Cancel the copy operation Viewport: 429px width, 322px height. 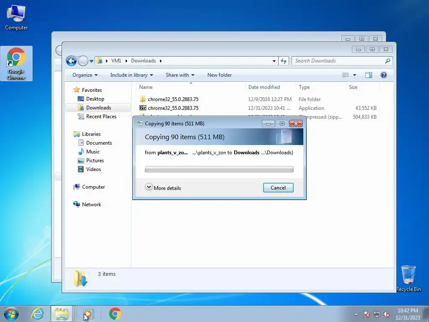[278, 187]
